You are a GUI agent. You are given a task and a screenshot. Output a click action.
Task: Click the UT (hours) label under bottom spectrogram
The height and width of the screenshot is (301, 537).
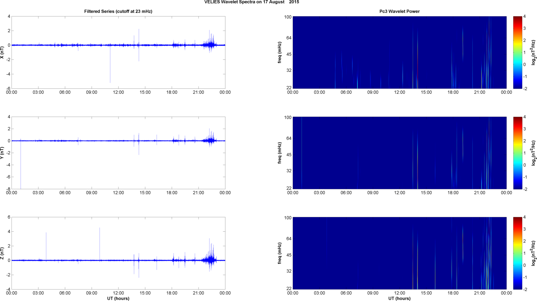399,299
